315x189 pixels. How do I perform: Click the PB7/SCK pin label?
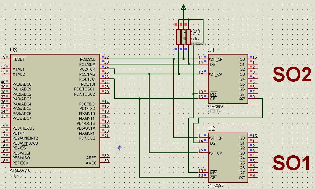tap(20, 163)
